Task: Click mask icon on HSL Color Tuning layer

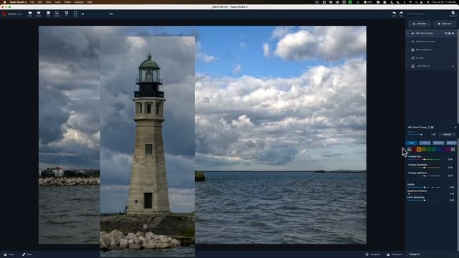Action: point(446,34)
